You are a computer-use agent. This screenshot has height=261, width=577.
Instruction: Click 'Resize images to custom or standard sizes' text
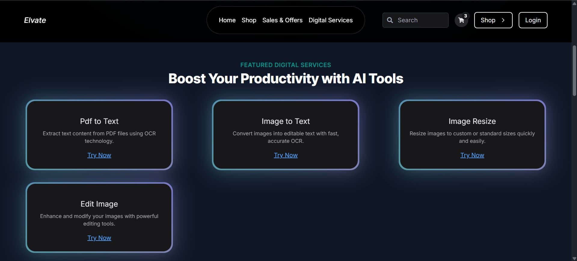472,137
